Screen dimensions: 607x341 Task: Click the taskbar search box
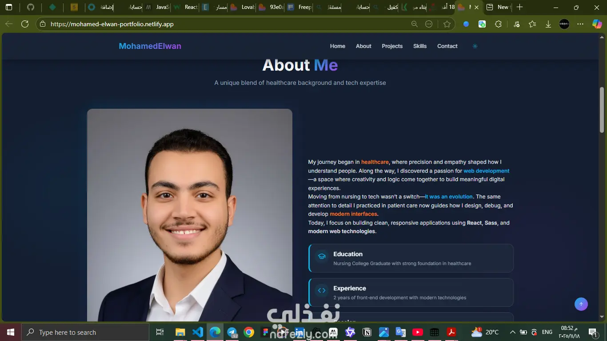[x=85, y=332]
